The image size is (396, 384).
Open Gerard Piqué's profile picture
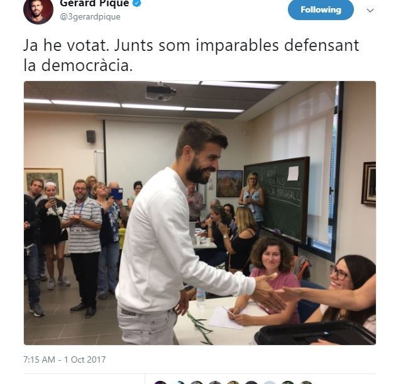click(x=38, y=10)
